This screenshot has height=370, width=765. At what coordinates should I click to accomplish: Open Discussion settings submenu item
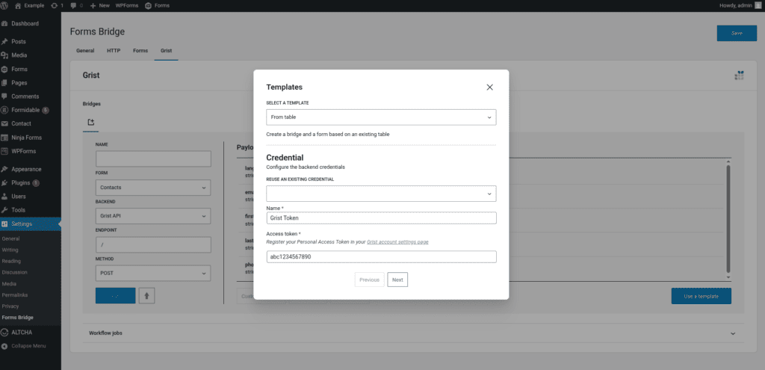(15, 272)
